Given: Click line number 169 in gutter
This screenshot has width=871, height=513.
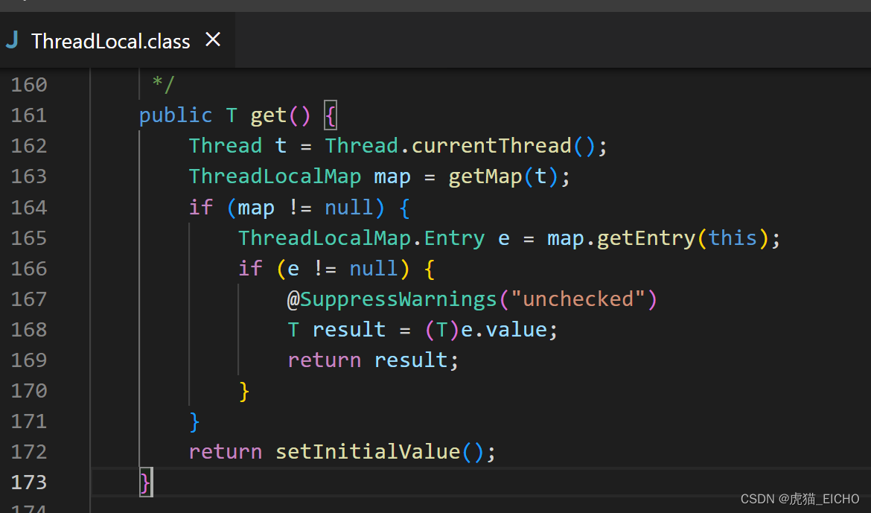Looking at the screenshot, I should tap(29, 360).
